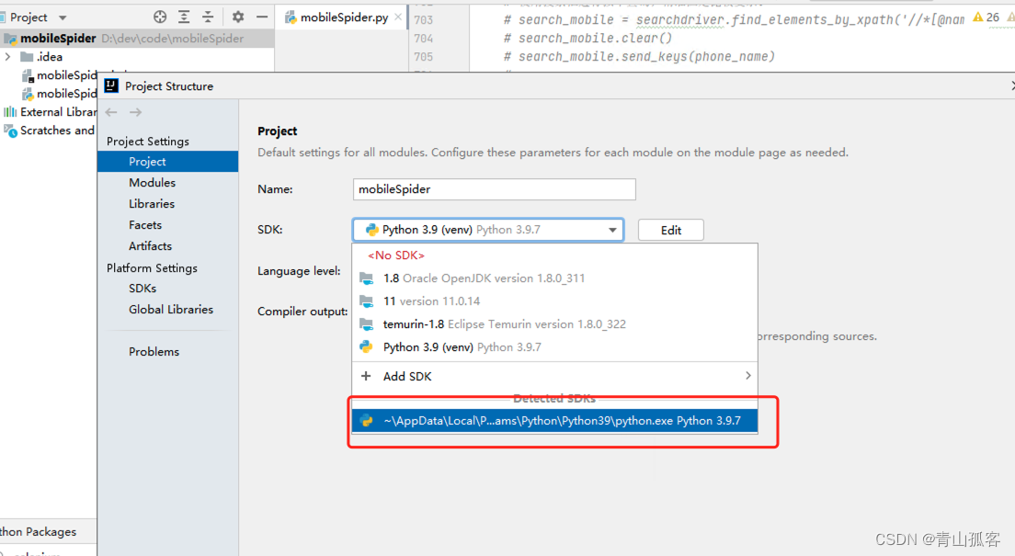Image resolution: width=1015 pixels, height=556 pixels.
Task: Select Modules in Project Settings
Action: click(152, 183)
